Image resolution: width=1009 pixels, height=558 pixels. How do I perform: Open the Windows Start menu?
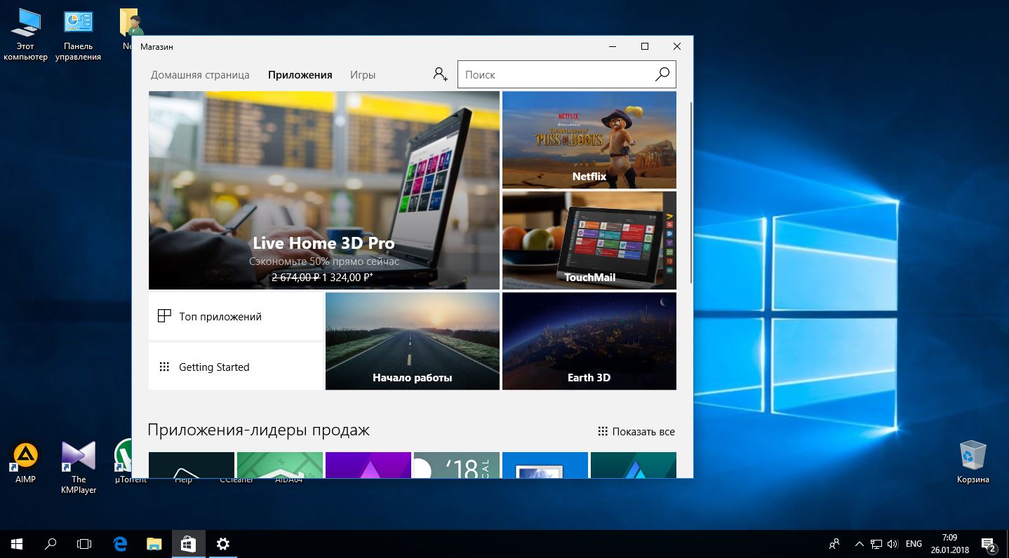point(17,543)
